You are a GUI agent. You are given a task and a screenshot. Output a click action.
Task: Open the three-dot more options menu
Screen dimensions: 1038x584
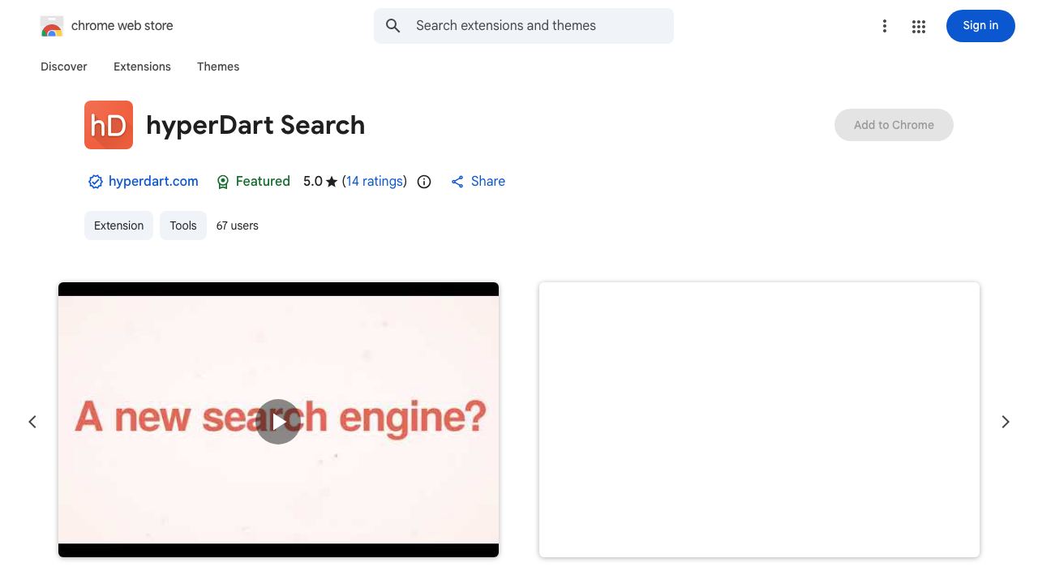point(885,27)
